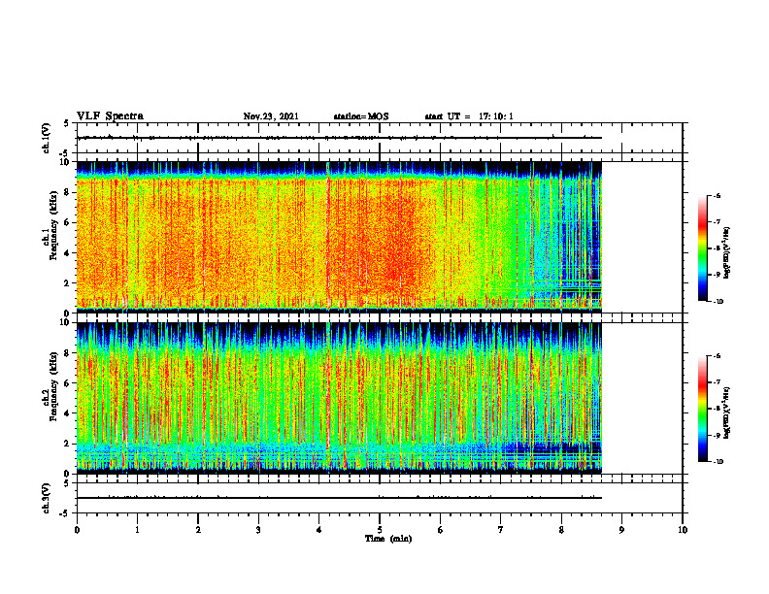The image size is (769, 594).
Task: Click ch.2 frequency tick label "2"
Action: coord(67,444)
